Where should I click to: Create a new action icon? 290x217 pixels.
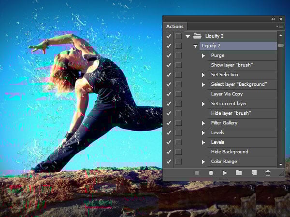tap(253, 173)
